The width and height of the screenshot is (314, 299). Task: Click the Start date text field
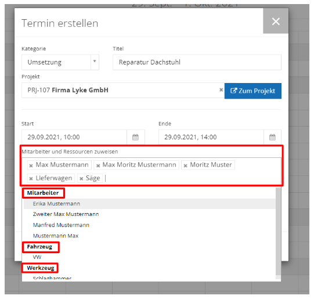pyautogui.click(x=74, y=137)
